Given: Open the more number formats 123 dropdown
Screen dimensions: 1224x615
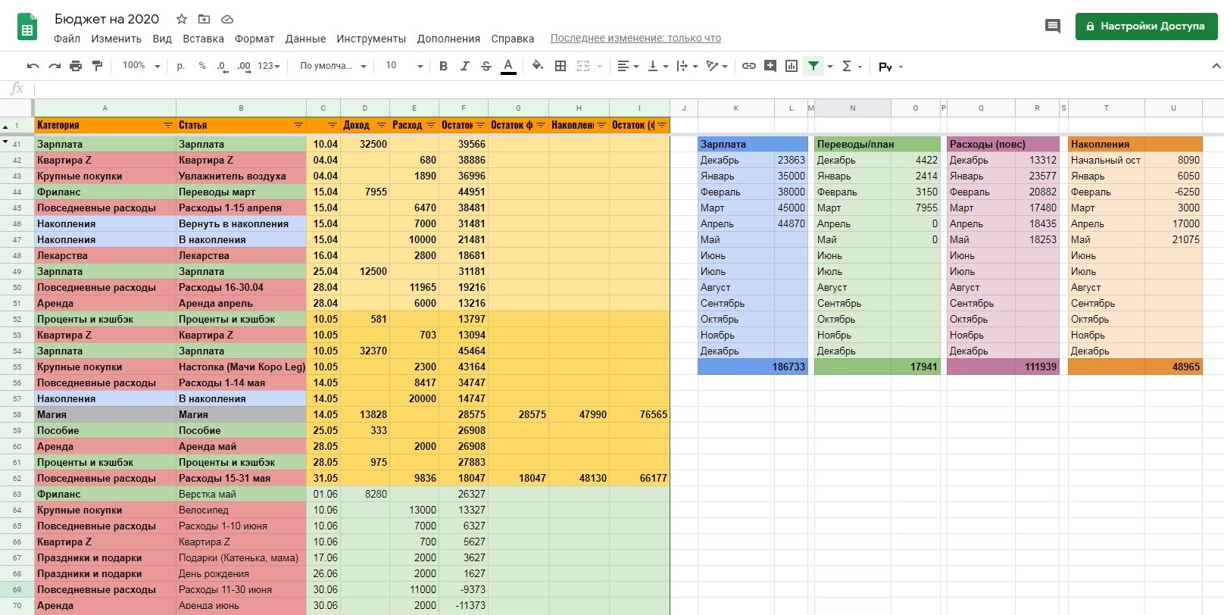Looking at the screenshot, I should pos(269,66).
